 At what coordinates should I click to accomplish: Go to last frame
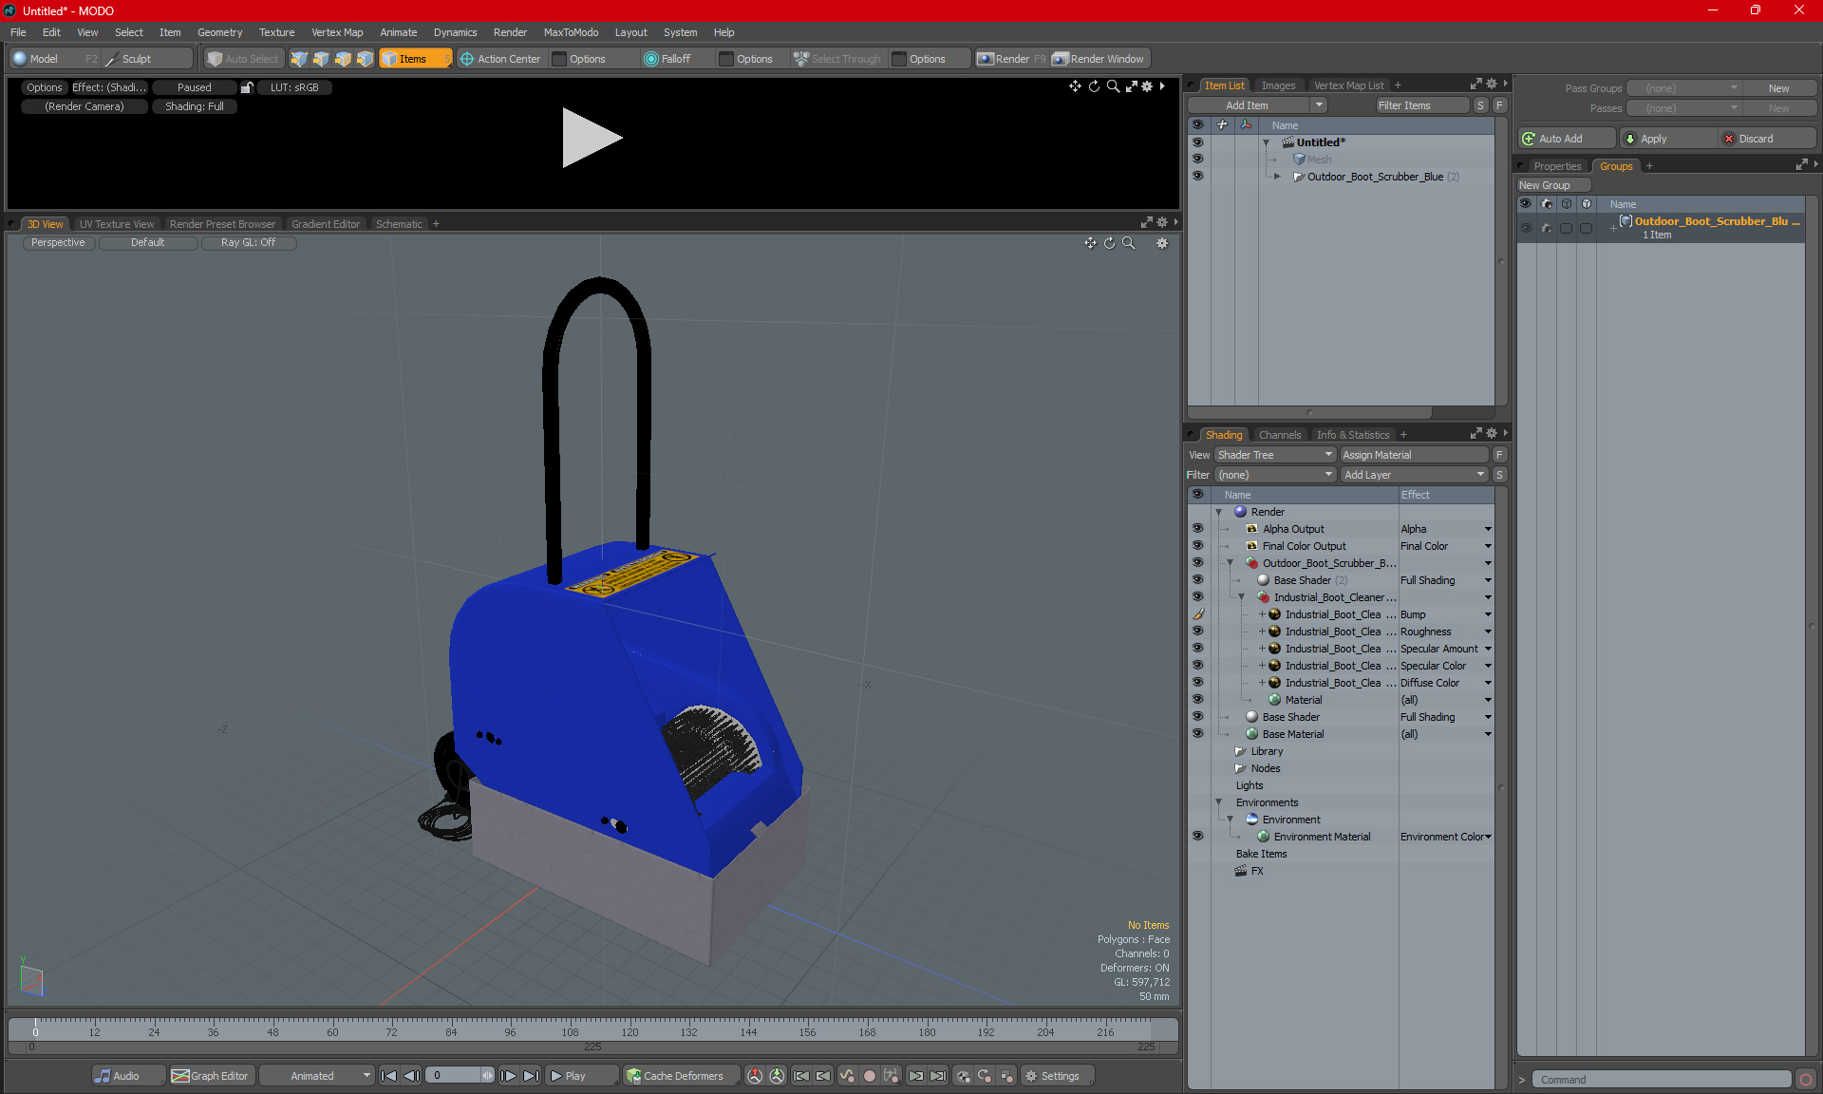coord(531,1076)
